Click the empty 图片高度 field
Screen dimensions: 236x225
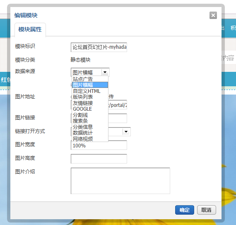(x=99, y=159)
